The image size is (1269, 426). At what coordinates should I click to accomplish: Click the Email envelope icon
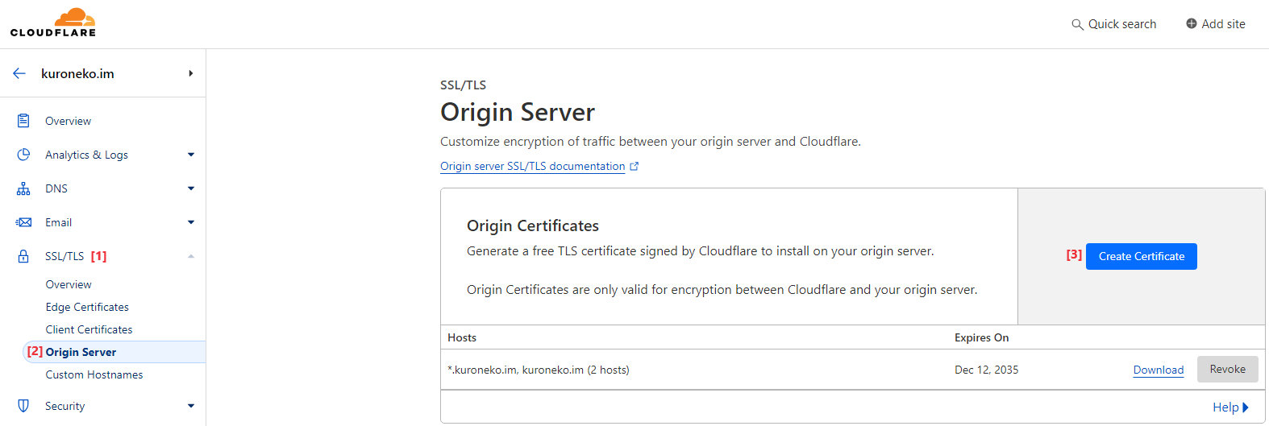(23, 222)
